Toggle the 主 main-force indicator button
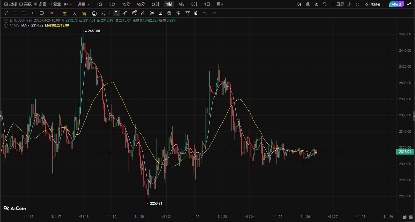The height and width of the screenshot is (222, 415). pos(65,13)
